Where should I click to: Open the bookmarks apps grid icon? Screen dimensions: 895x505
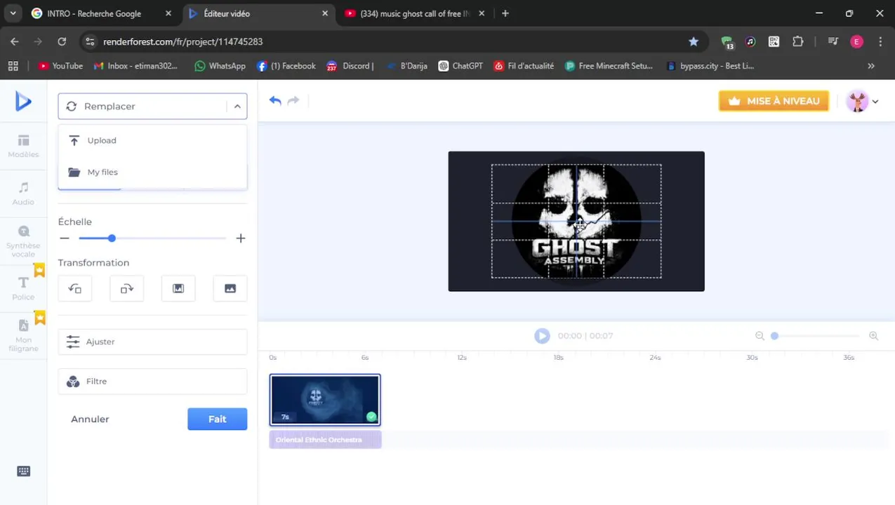click(x=13, y=66)
